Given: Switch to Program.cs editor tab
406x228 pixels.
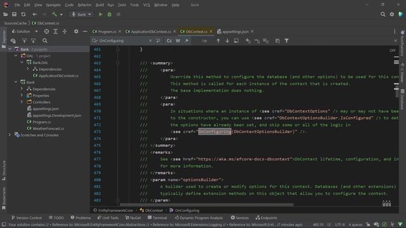Looking at the screenshot, I should point(107,32).
